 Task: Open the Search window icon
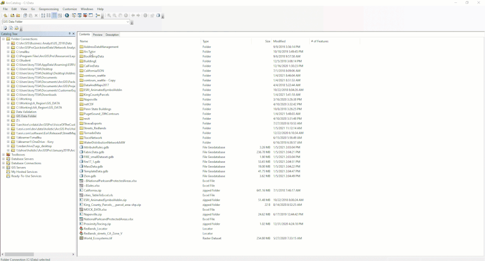pos(80,15)
